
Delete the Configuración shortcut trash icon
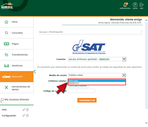coord(27,115)
